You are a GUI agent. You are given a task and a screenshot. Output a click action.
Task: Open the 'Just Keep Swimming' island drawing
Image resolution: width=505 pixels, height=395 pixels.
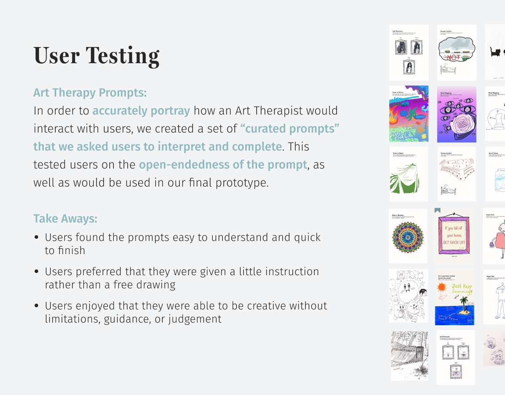455,298
